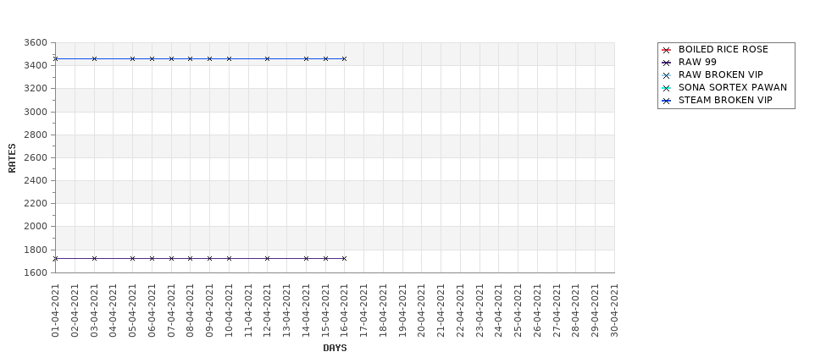Click the 30-04-2021 date label

(615, 311)
